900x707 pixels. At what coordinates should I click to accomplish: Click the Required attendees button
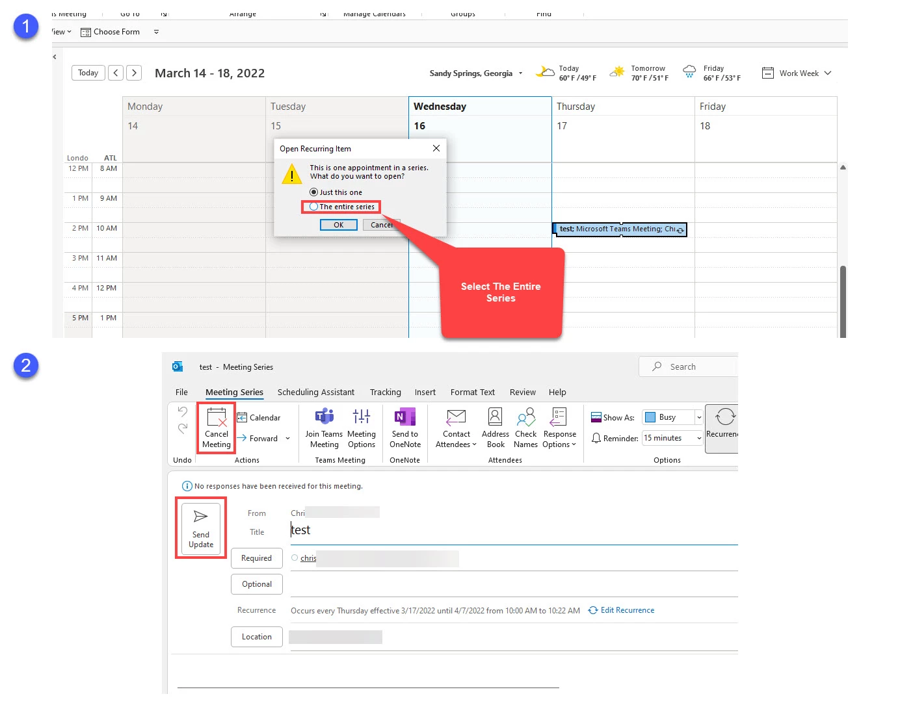point(256,558)
